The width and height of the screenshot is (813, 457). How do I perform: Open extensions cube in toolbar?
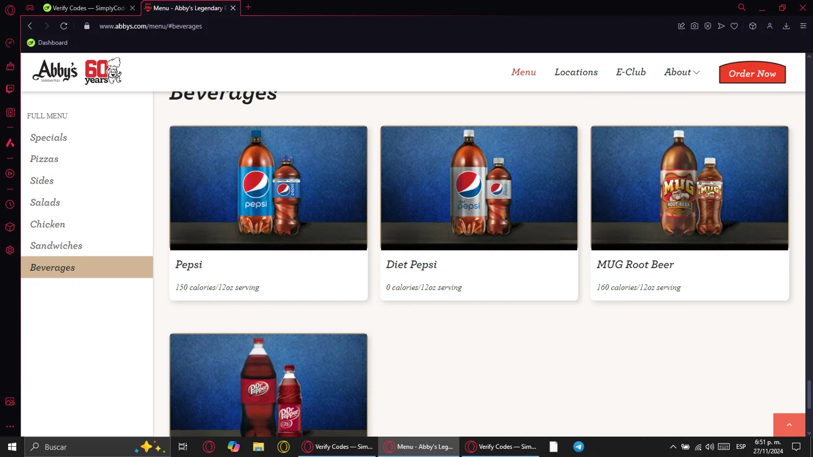(x=753, y=26)
